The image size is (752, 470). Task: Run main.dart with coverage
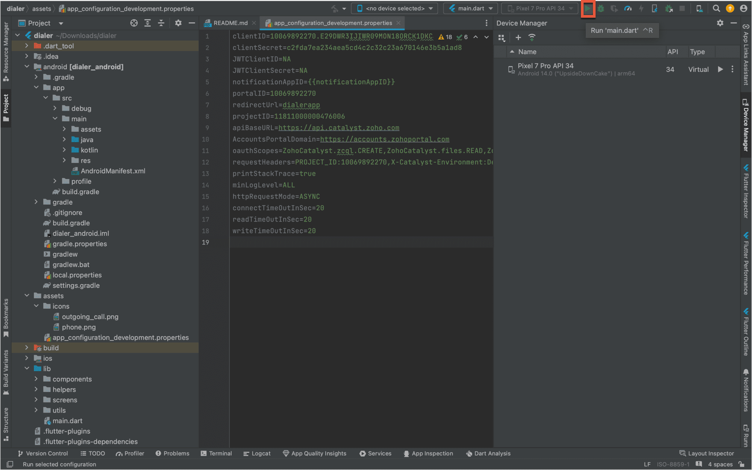(x=614, y=8)
